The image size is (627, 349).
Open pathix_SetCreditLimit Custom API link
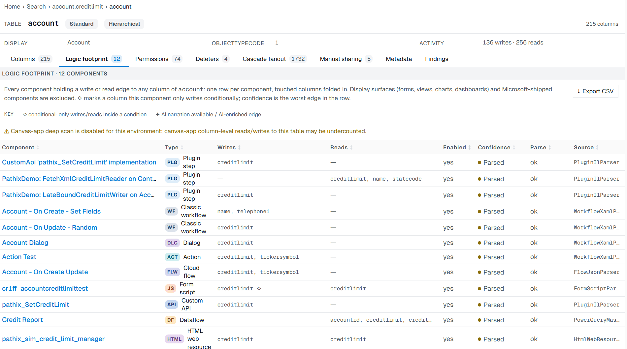coord(36,305)
